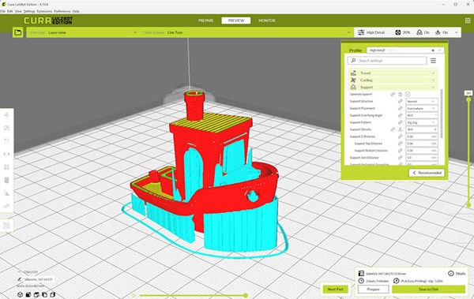Switch to front view cube icon
Viewport: 474px width, 299px height.
28,294
